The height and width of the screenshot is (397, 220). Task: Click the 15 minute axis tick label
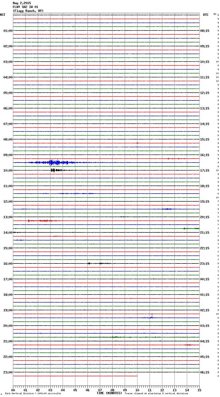click(x=199, y=390)
